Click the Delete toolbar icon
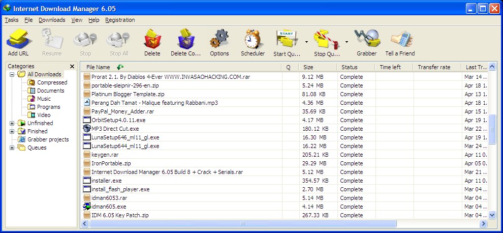The width and height of the screenshot is (503, 233). [152, 39]
